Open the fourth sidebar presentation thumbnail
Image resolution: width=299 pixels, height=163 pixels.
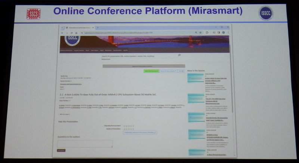(x=197, y=135)
